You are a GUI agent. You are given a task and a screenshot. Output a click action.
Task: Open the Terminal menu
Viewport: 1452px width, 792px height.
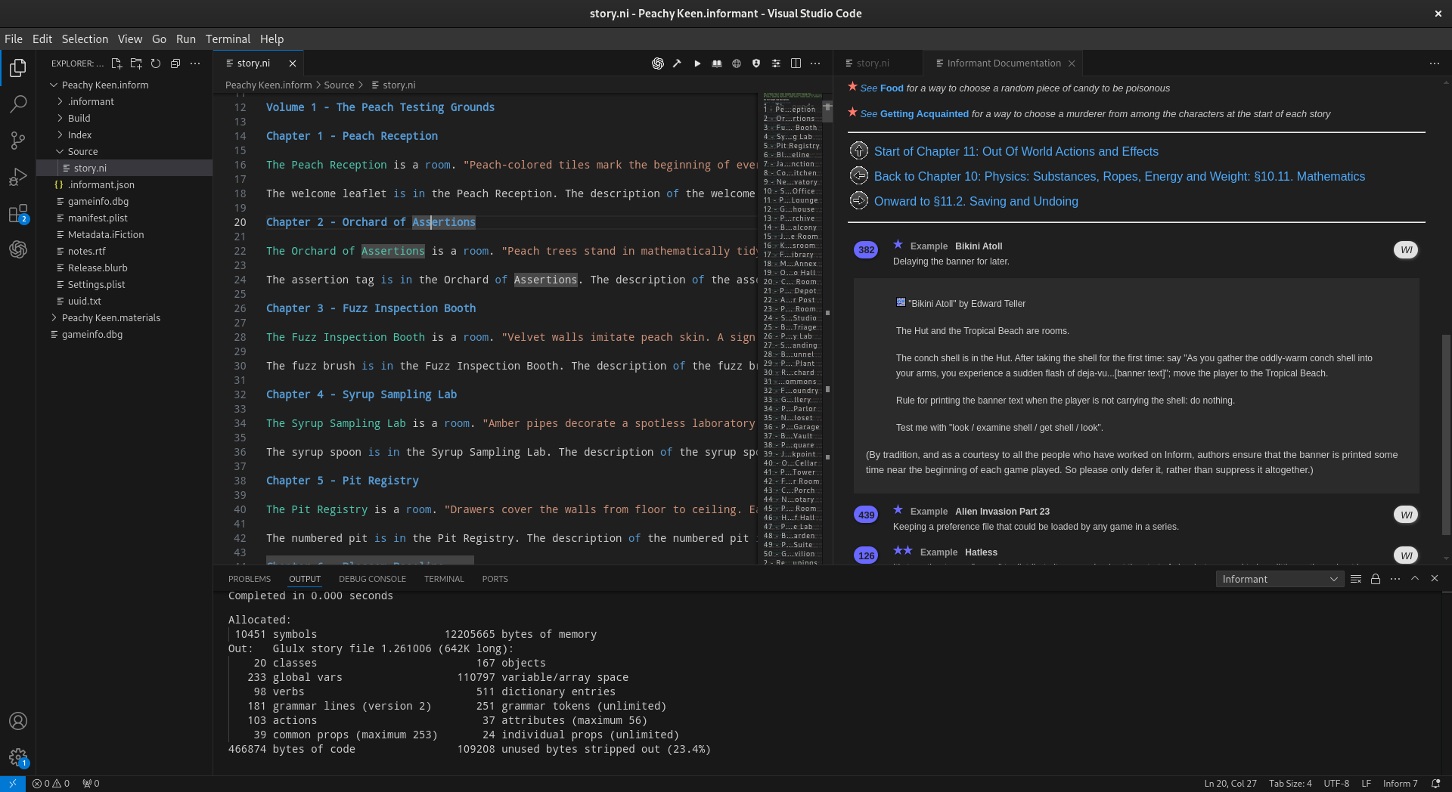point(228,39)
